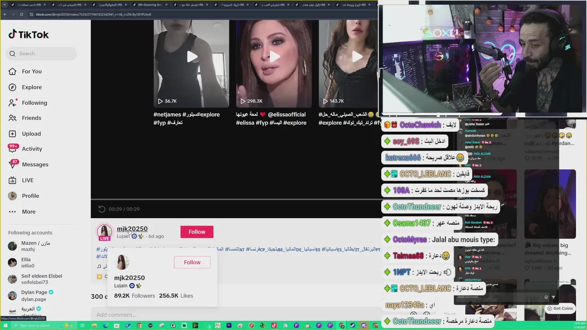Open Messages inbox
Viewport: 587px width, 330px height.
pyautogui.click(x=35, y=165)
